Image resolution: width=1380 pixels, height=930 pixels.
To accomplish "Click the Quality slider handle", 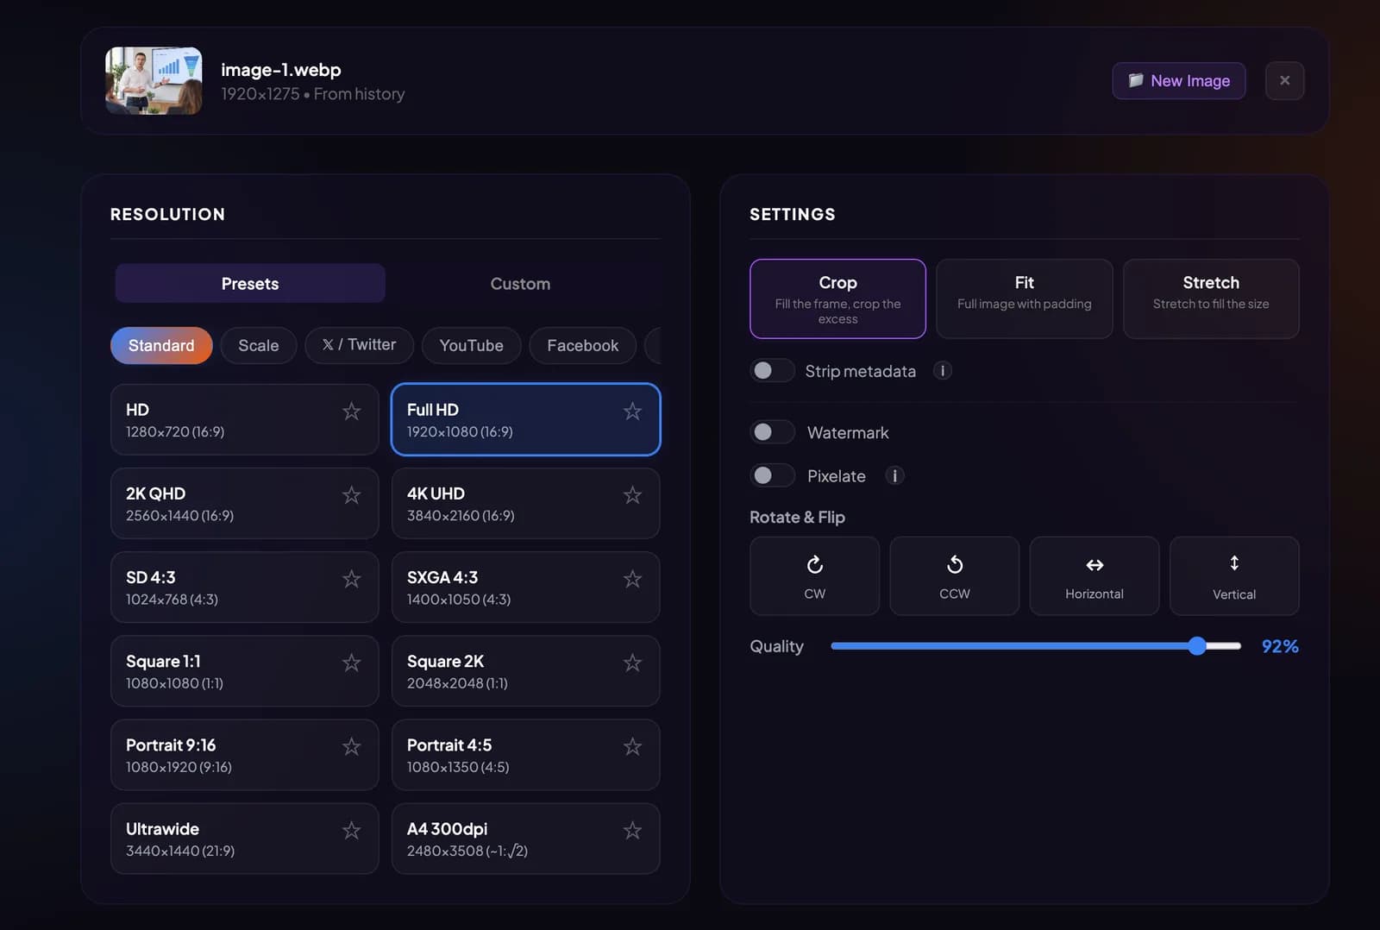I will pyautogui.click(x=1196, y=645).
